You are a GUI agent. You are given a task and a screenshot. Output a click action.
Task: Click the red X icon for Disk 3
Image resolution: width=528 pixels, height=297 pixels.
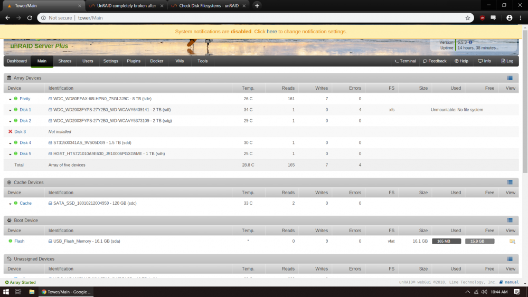click(x=10, y=131)
